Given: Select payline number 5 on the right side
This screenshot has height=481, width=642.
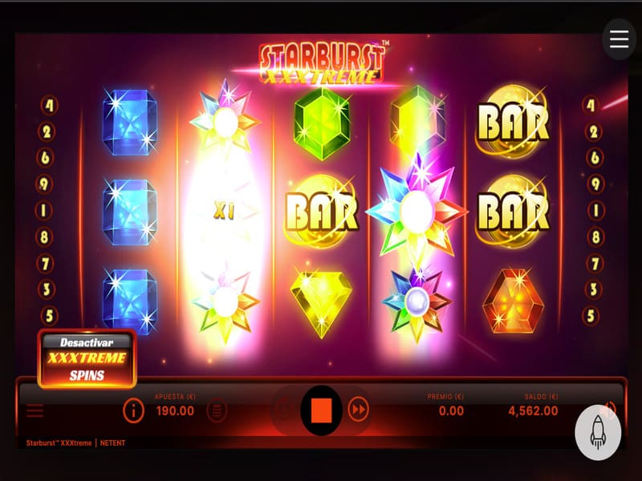Looking at the screenshot, I should [x=591, y=316].
